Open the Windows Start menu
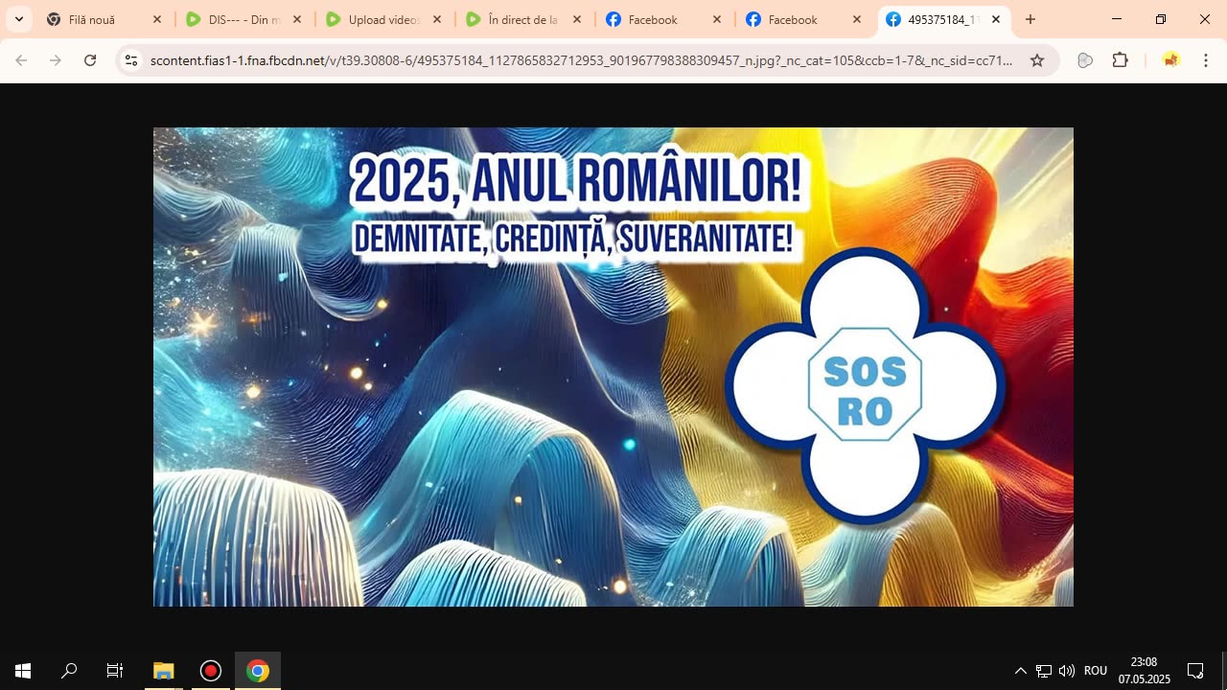This screenshot has width=1227, height=690. (x=23, y=671)
